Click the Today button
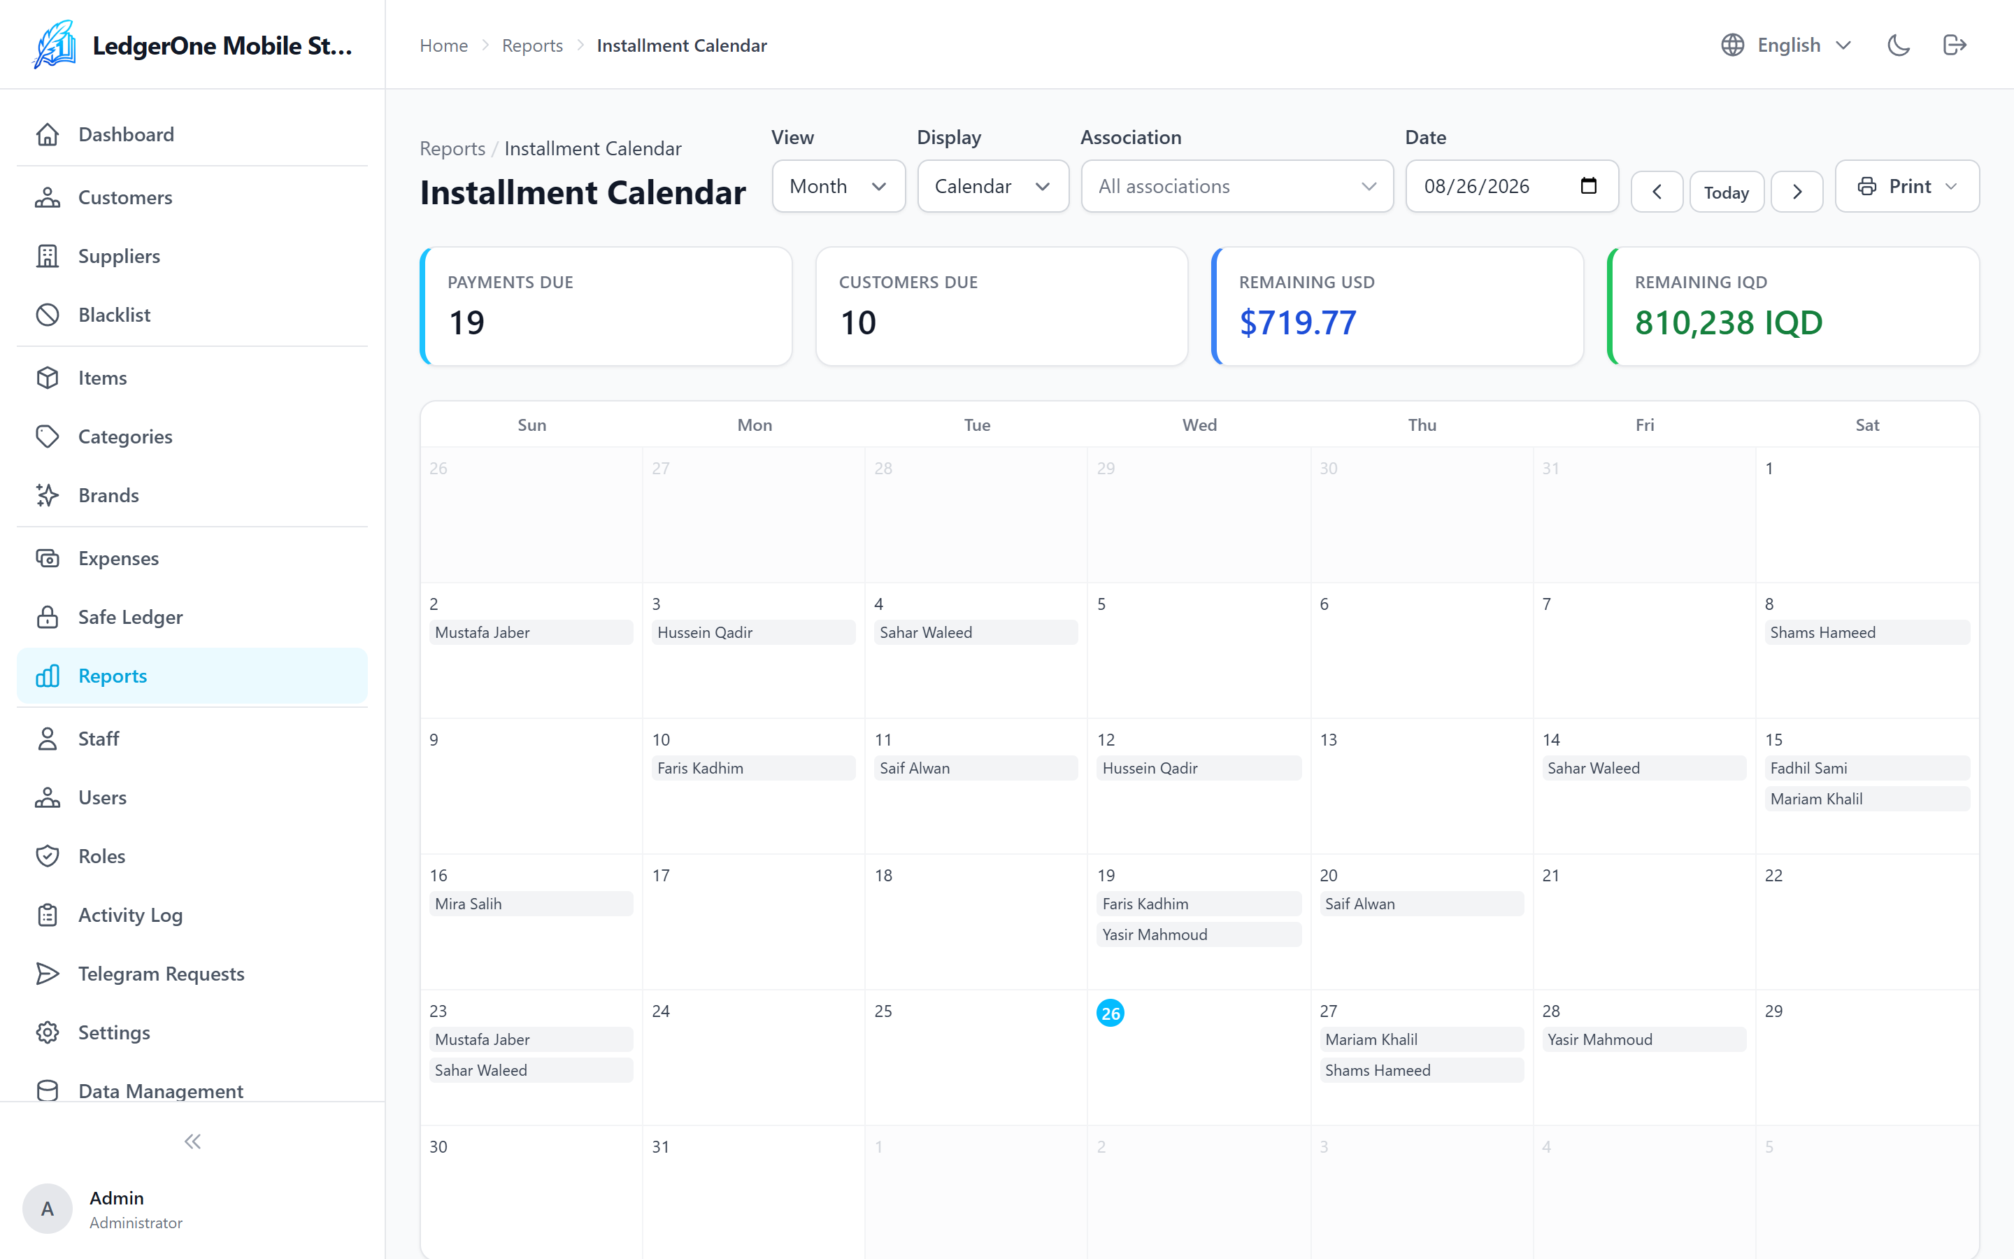Screen dimensions: 2014x1259 pyautogui.click(x=1726, y=192)
